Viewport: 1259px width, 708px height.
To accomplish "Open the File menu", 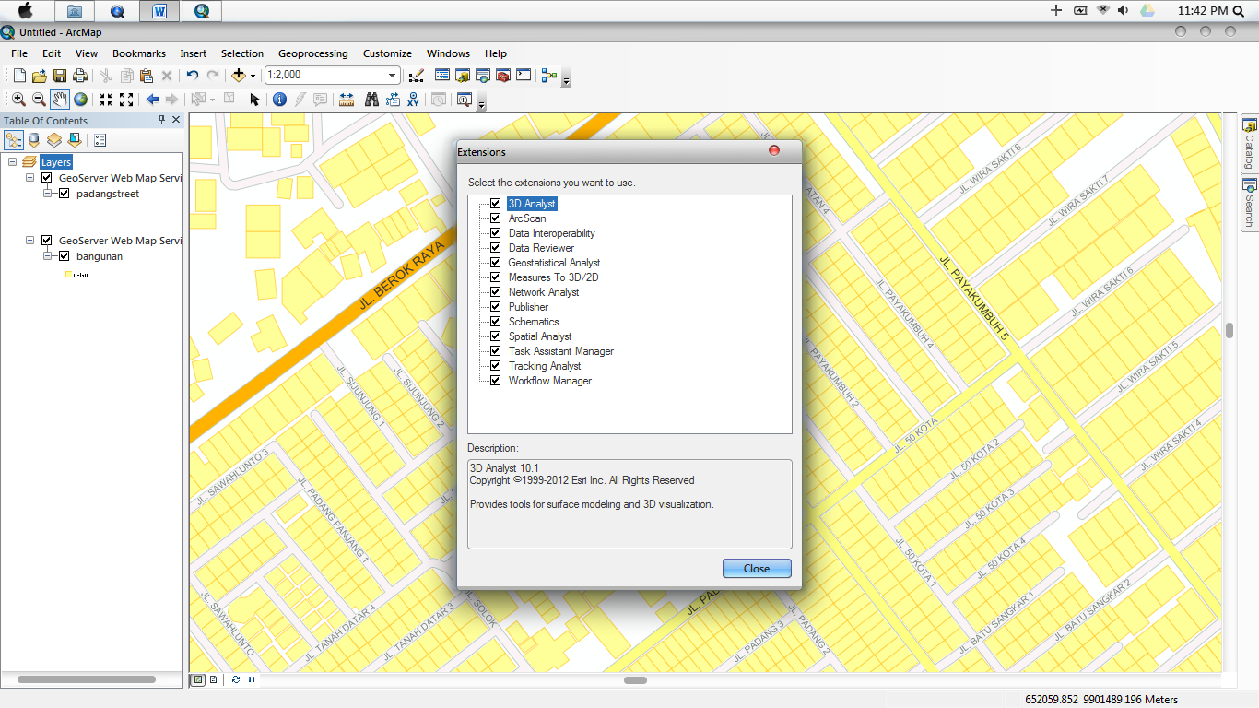I will click(x=19, y=53).
